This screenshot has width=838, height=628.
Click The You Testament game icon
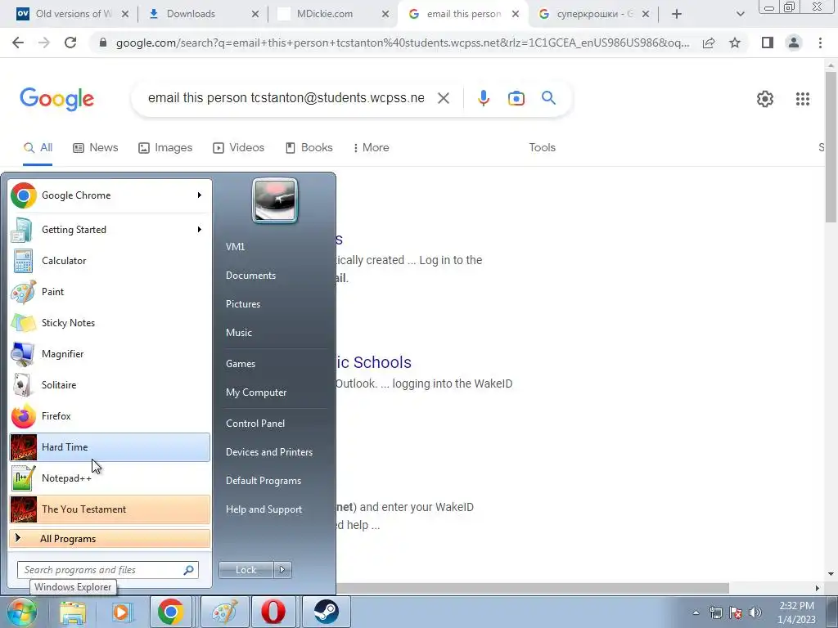pos(23,509)
